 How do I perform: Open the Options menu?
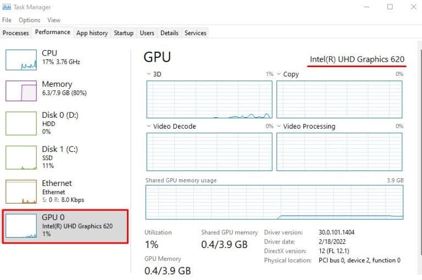(29, 20)
